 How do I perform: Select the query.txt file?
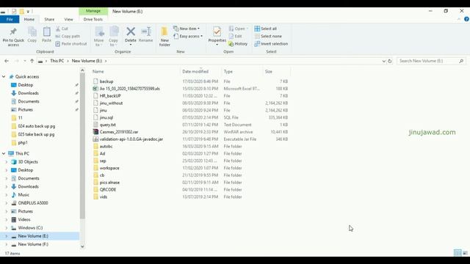coord(108,125)
